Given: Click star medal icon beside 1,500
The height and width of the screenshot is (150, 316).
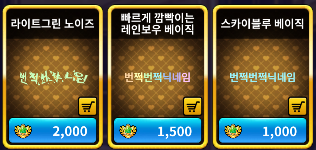Looking at the screenshot, I should (128, 131).
